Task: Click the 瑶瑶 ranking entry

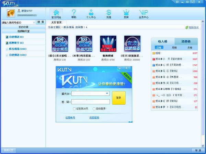Action: [x=175, y=53]
